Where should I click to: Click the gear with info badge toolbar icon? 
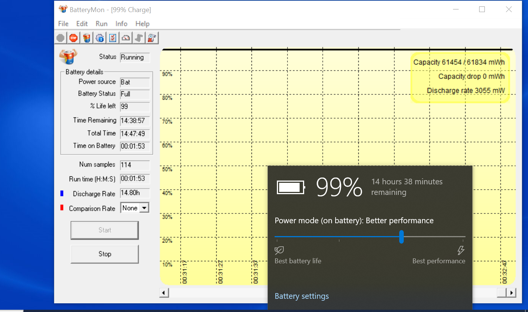coord(100,38)
